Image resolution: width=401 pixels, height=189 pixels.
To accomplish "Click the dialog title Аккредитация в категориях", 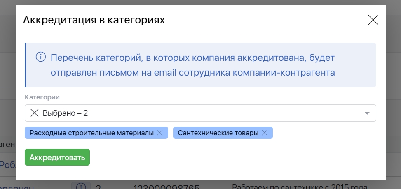I will coord(94,20).
